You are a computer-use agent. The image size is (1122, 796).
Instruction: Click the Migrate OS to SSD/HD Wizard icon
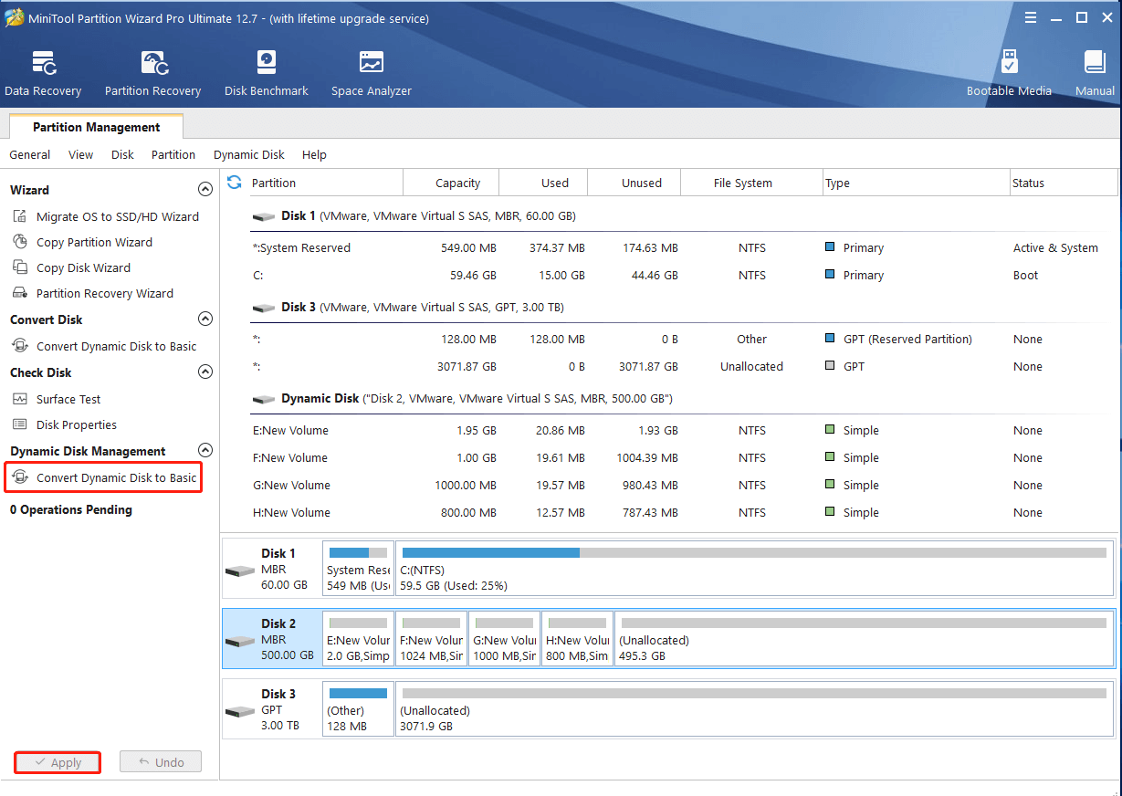[20, 216]
